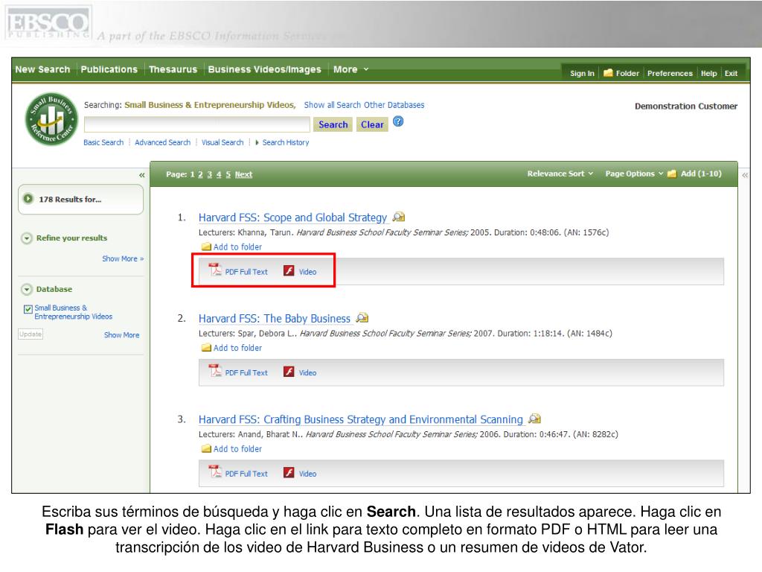
Task: Preview icon next to Scope and Global Strategy
Action: pyautogui.click(x=399, y=217)
